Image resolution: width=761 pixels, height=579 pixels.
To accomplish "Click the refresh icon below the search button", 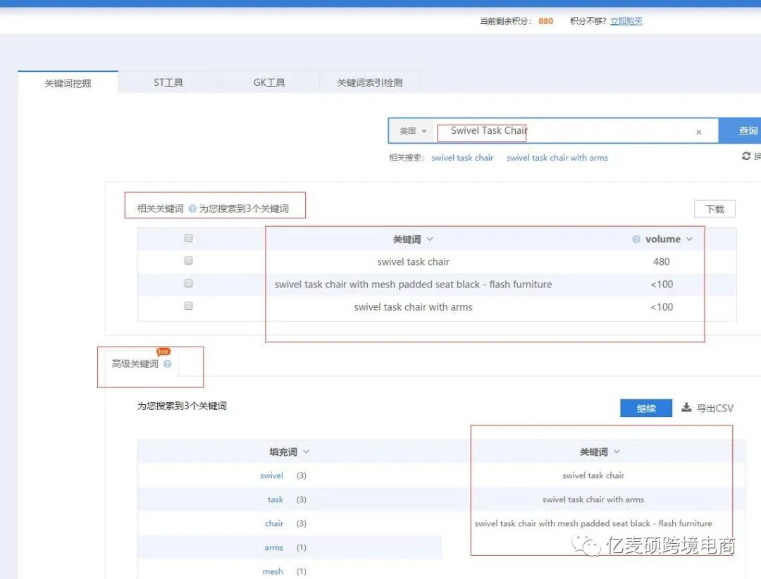I will tap(746, 156).
